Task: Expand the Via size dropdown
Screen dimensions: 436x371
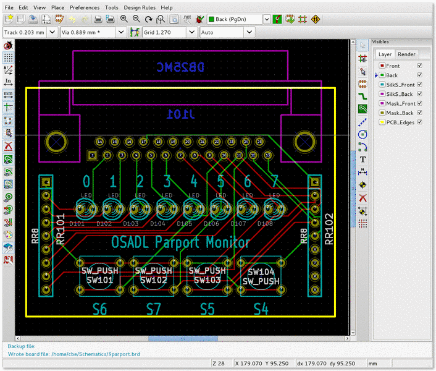Action: (121, 32)
